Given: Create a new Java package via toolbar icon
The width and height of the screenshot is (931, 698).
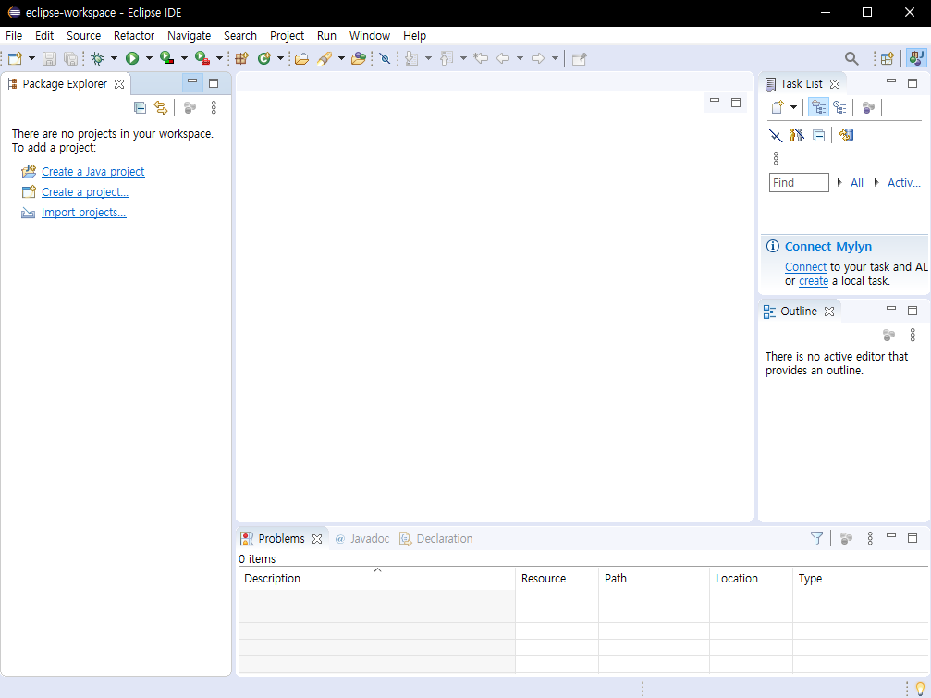Looking at the screenshot, I should pyautogui.click(x=241, y=58).
